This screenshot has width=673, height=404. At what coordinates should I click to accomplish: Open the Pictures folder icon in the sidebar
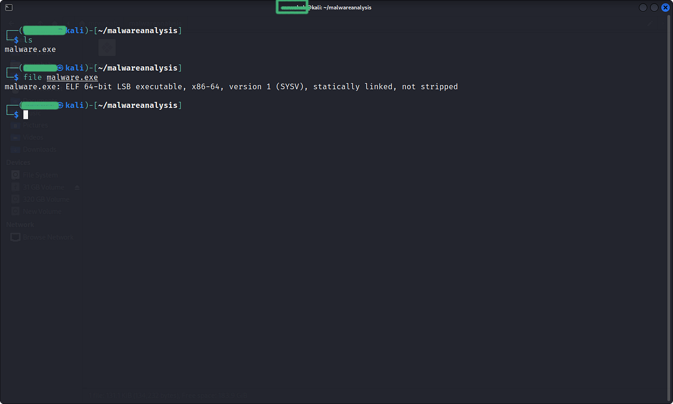point(16,125)
